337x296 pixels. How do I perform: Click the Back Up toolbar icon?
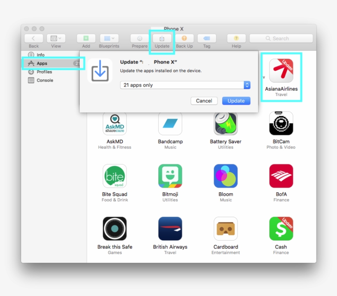click(x=185, y=39)
